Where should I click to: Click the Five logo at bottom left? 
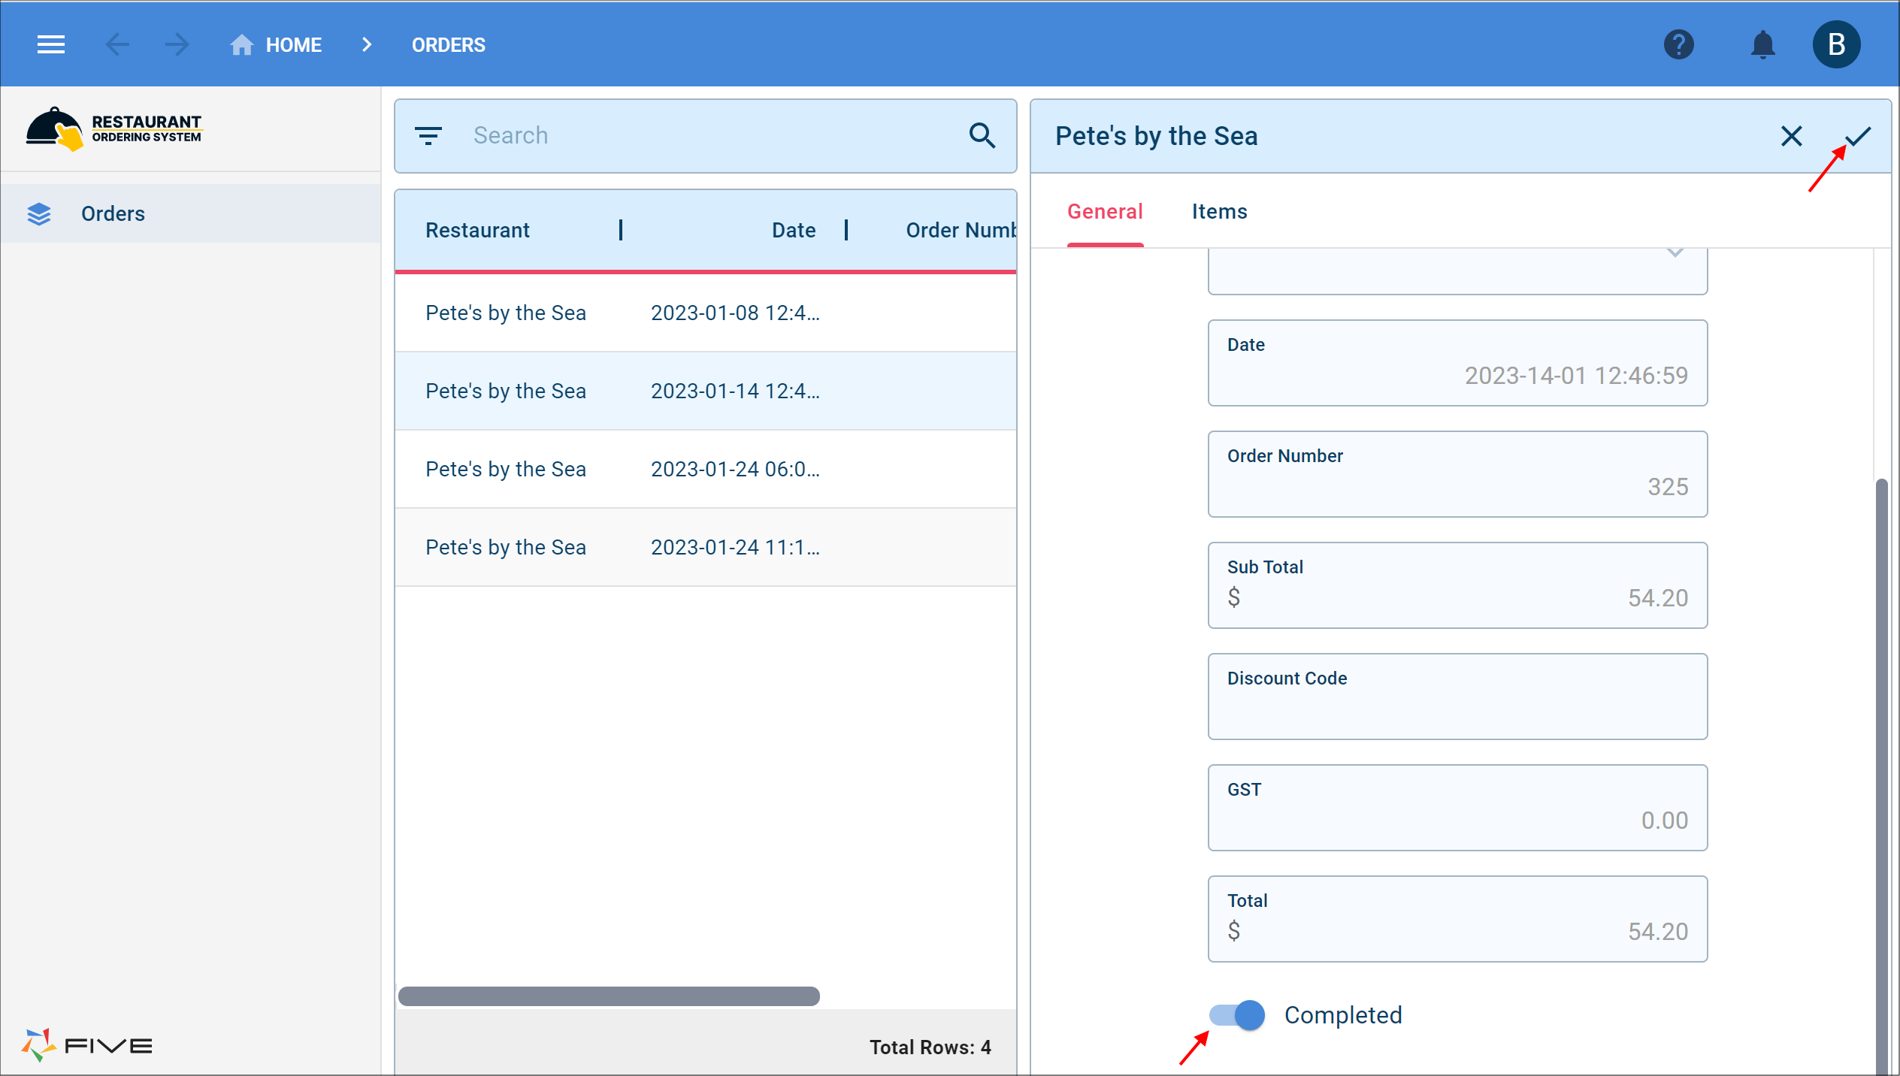(x=86, y=1045)
